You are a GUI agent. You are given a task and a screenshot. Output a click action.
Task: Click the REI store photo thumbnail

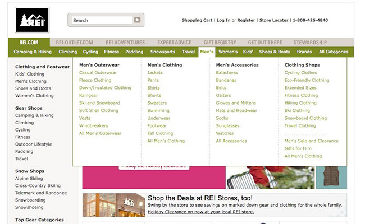(x=114, y=205)
